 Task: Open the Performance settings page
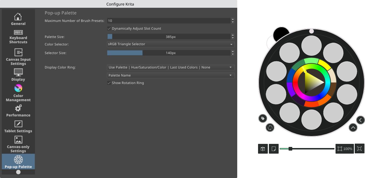[x=18, y=110]
